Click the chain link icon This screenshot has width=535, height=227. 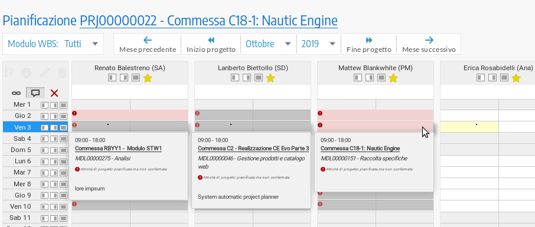pos(16,93)
